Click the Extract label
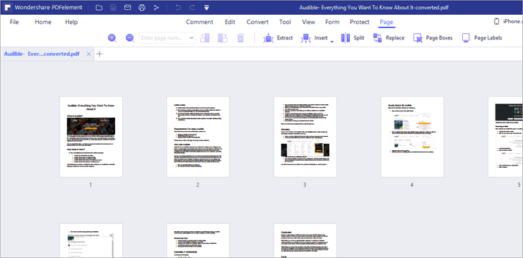 pos(285,38)
